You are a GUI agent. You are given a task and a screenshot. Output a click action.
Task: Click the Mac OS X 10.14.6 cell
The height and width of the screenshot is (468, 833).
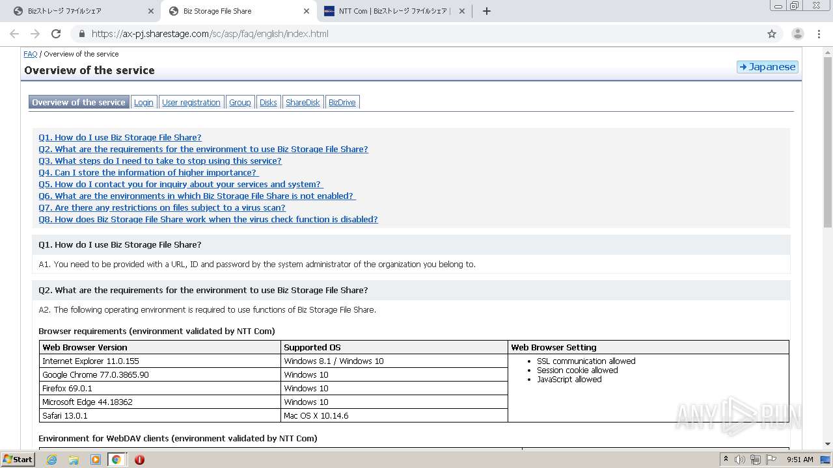pyautogui.click(x=394, y=415)
